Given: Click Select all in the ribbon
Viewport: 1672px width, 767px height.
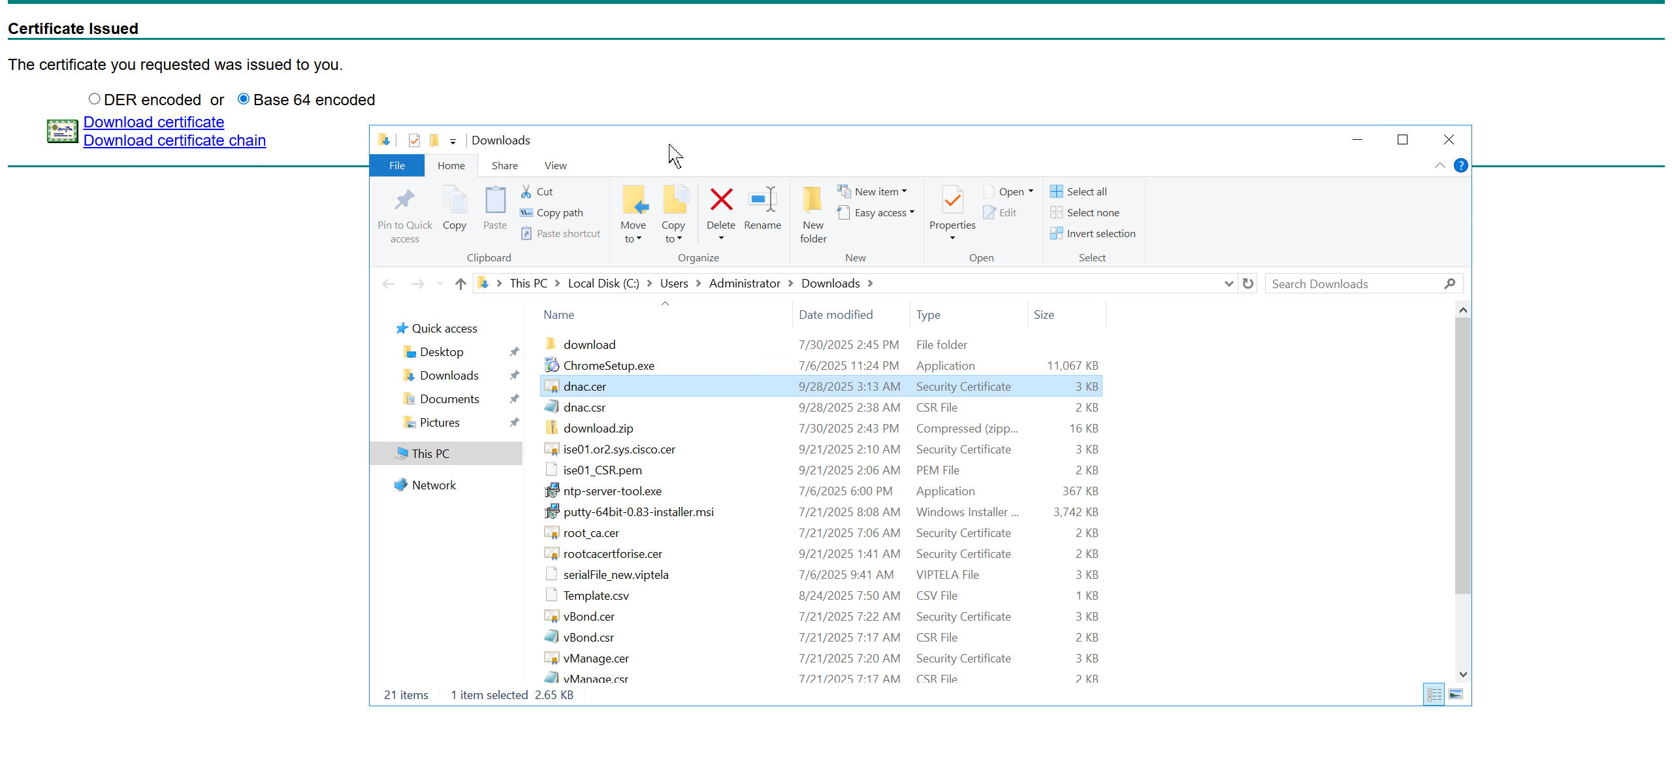Looking at the screenshot, I should (x=1085, y=191).
